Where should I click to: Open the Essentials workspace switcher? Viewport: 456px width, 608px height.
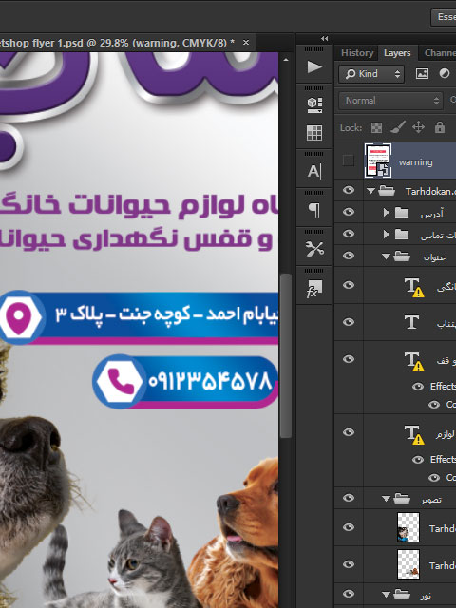(x=444, y=17)
